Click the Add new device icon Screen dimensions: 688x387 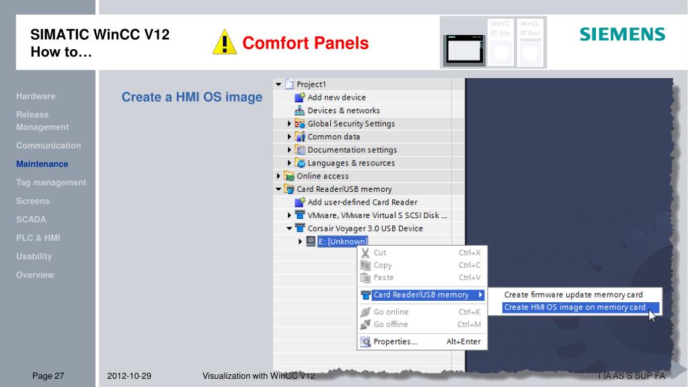click(x=300, y=97)
